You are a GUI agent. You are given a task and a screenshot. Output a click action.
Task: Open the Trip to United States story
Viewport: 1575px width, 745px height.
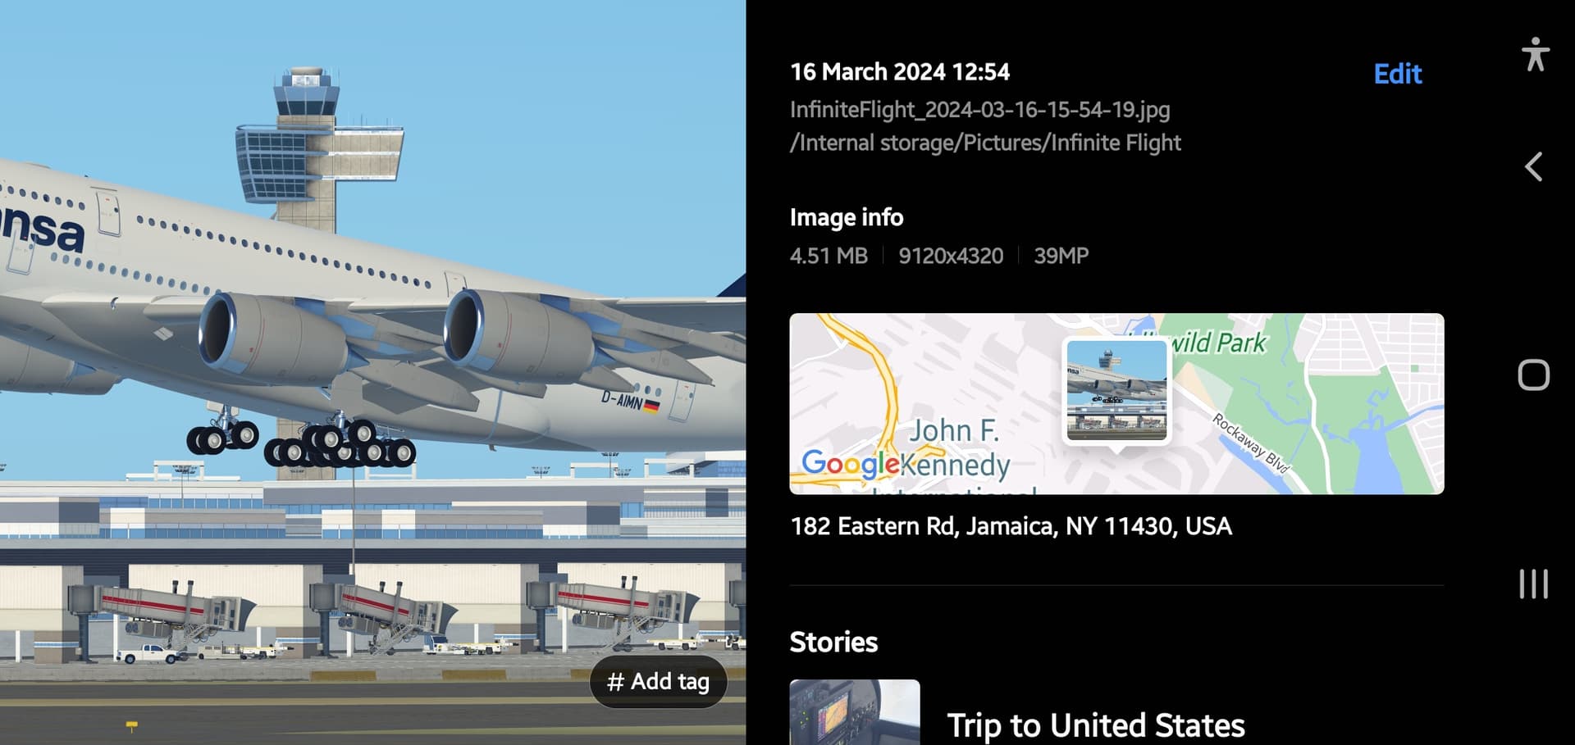1095,725
